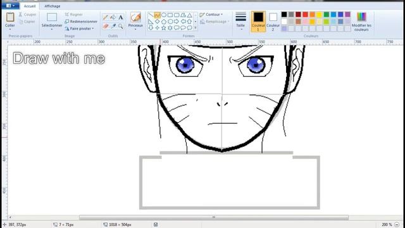Click the scrollbar left arrow
Screen dimensions: 405x228
pyautogui.click(x=10, y=217)
